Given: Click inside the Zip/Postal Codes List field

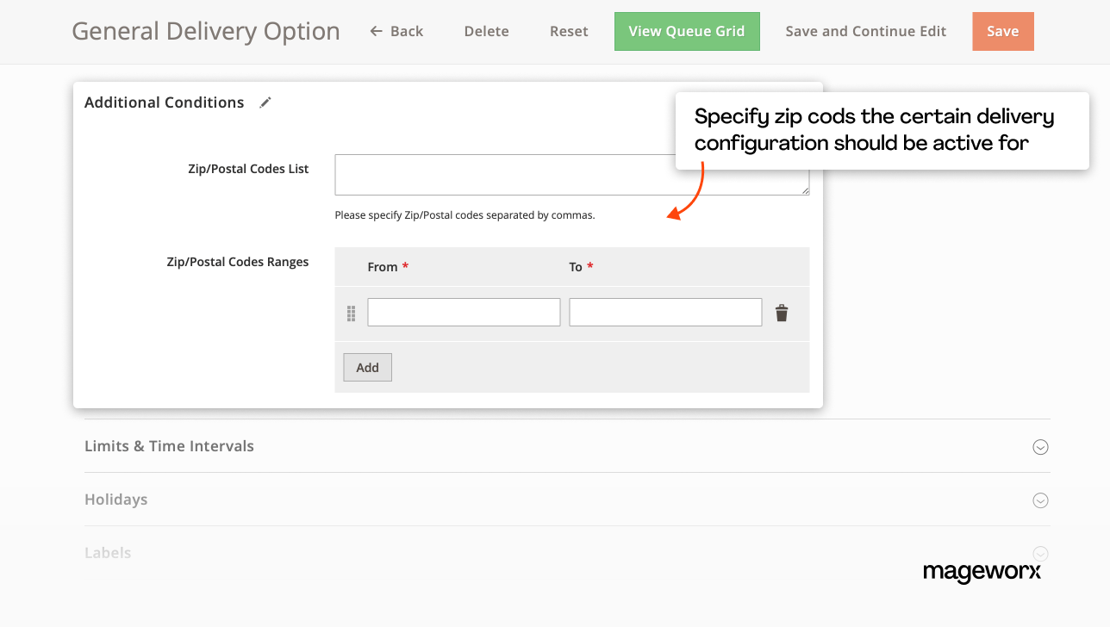Looking at the screenshot, I should 571,175.
